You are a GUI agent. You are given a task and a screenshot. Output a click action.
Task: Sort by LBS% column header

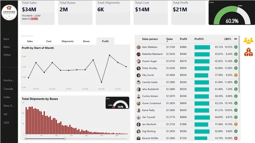(x=228, y=39)
